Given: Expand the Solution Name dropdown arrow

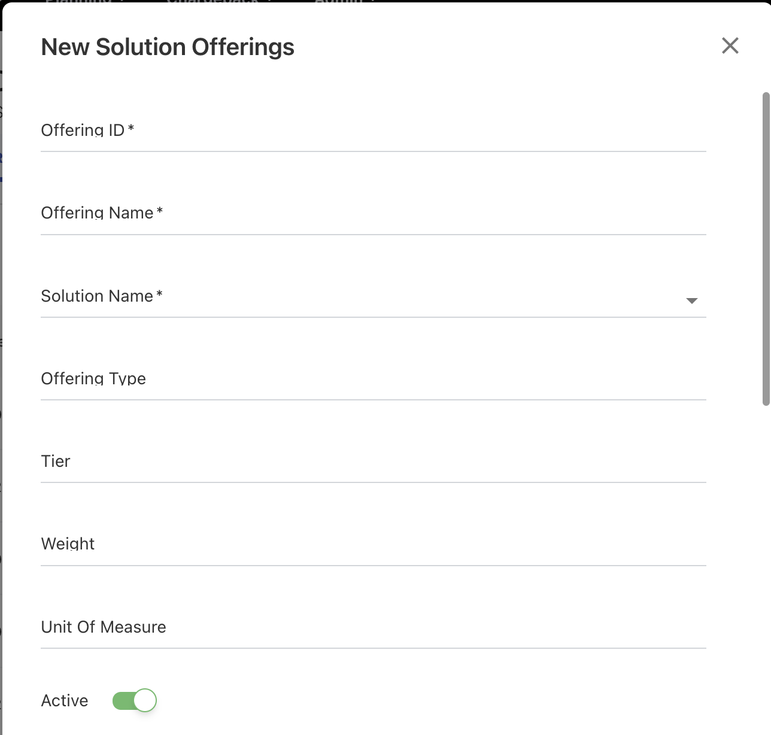Looking at the screenshot, I should coord(691,300).
